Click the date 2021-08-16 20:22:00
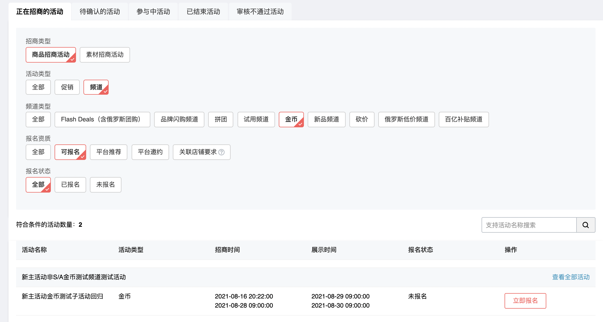The height and width of the screenshot is (322, 603). click(x=244, y=296)
